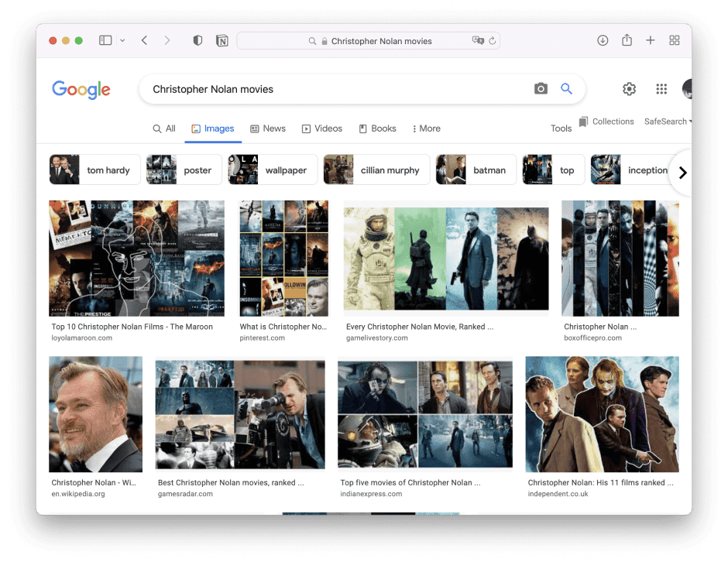Open a new tab with the plus icon
The width and height of the screenshot is (728, 562).
click(651, 40)
